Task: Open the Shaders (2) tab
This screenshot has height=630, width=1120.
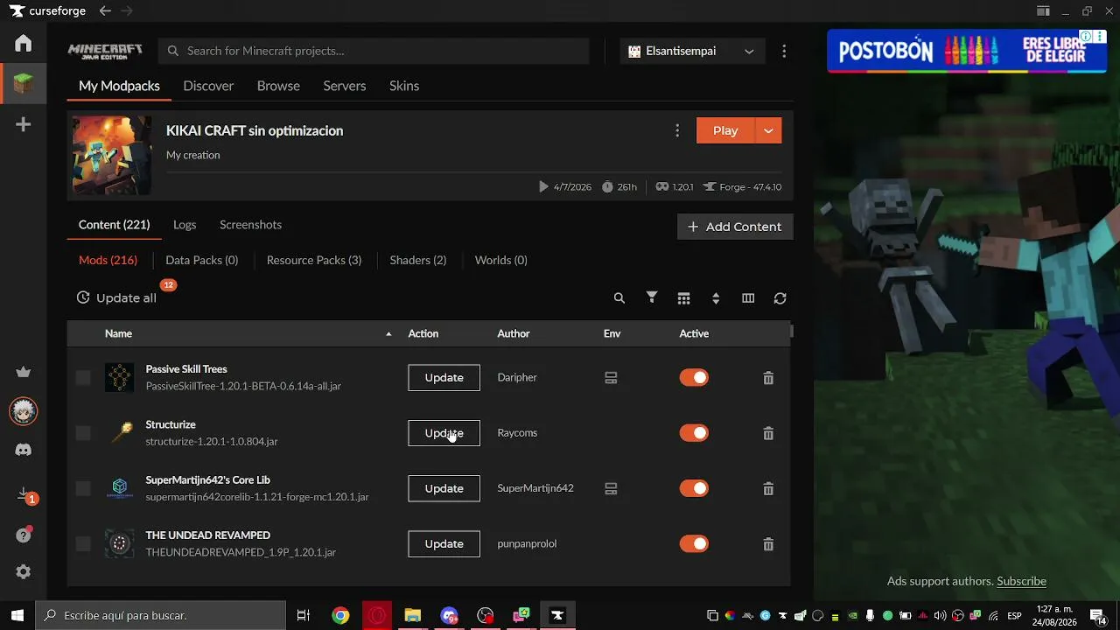Action: click(418, 260)
